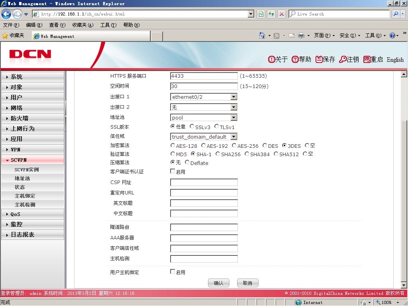The width and height of the screenshot is (408, 306).
Task: Open 主机绑定 in sidebar
Action: 25,196
